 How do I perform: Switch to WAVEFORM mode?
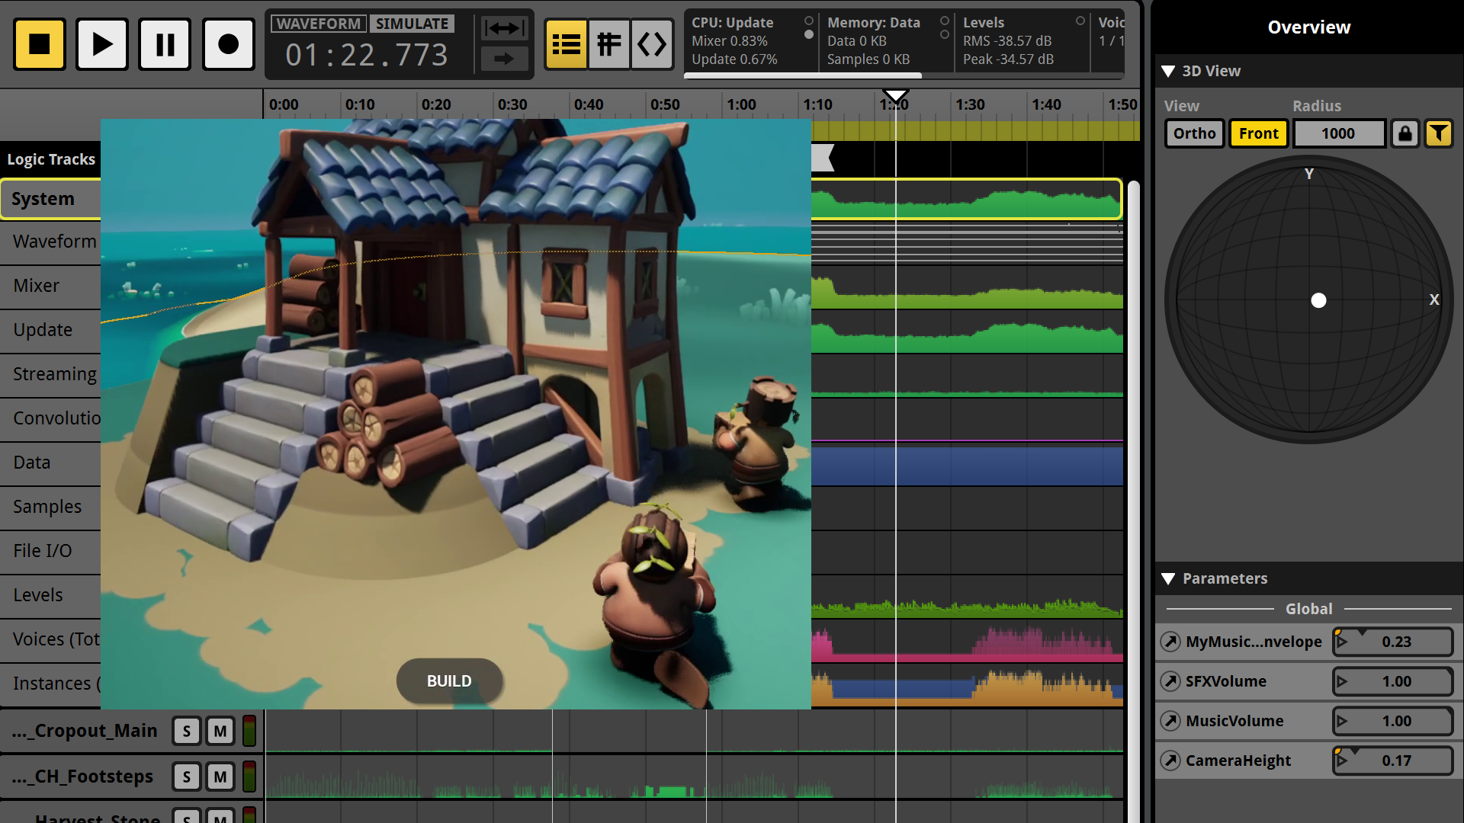[319, 24]
